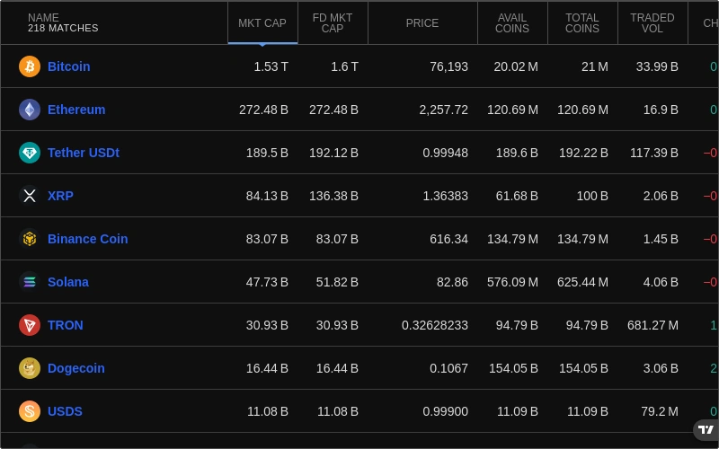
Task: Click the XRP logo icon
Action: (x=30, y=196)
